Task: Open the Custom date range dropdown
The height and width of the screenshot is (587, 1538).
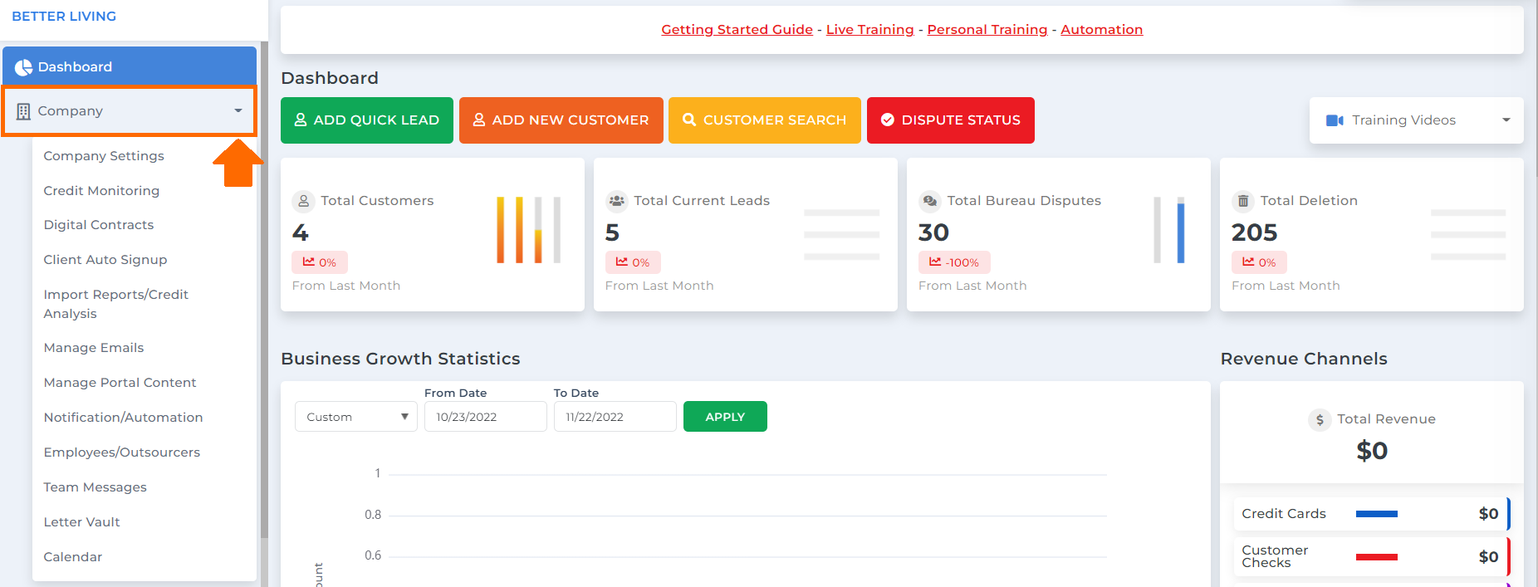Action: (356, 417)
